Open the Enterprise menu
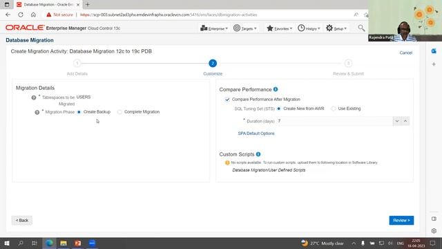Image resolution: width=442 pixels, height=249 pixels. coord(213,28)
